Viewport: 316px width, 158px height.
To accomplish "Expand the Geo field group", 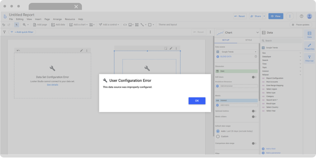I will [x=281, y=53].
